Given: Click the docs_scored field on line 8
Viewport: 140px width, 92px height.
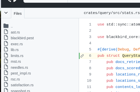Looking at the screenshot, I should coord(128,68).
